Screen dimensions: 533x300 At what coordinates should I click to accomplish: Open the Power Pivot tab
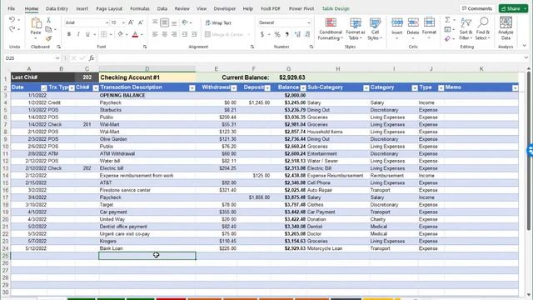click(301, 8)
